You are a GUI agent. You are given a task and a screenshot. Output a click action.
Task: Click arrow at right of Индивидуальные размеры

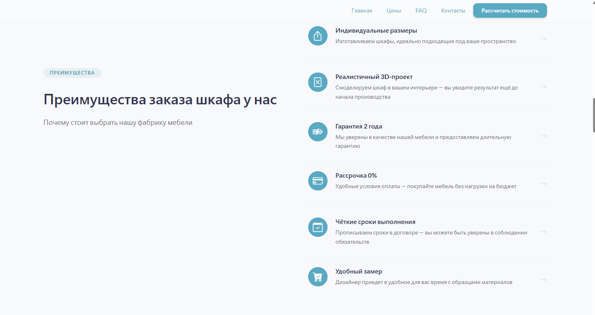click(x=544, y=39)
